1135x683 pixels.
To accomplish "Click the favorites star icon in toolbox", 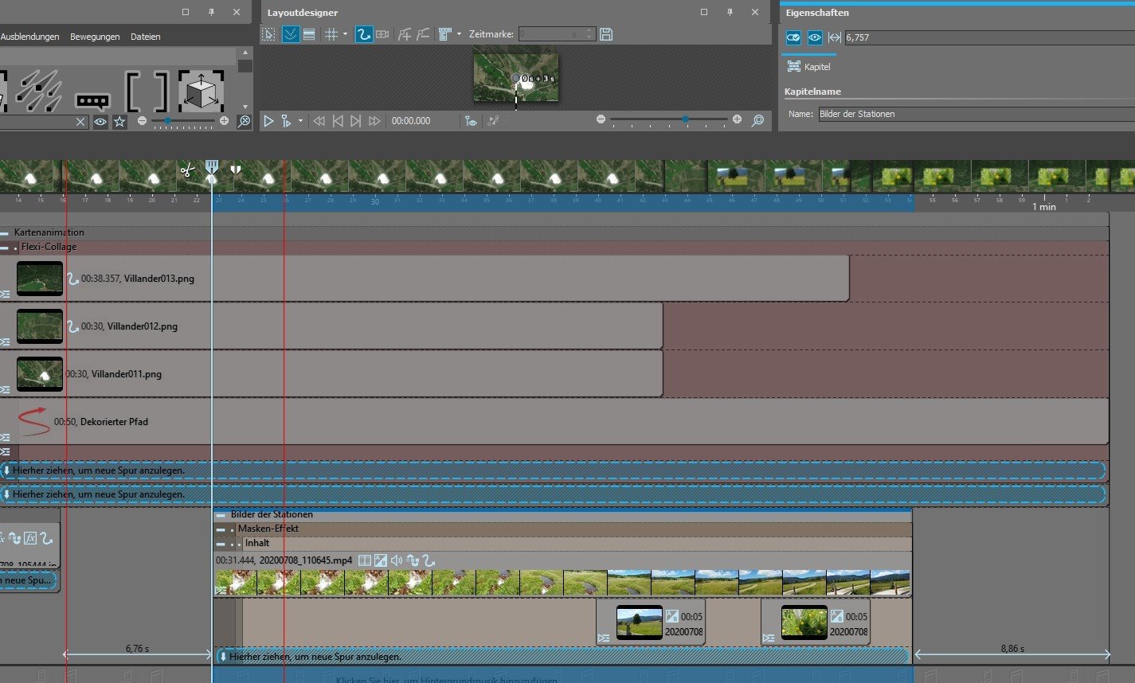I will (119, 122).
